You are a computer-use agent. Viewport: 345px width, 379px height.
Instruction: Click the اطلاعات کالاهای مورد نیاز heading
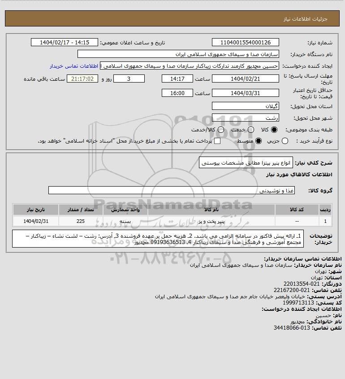click(x=299, y=175)
